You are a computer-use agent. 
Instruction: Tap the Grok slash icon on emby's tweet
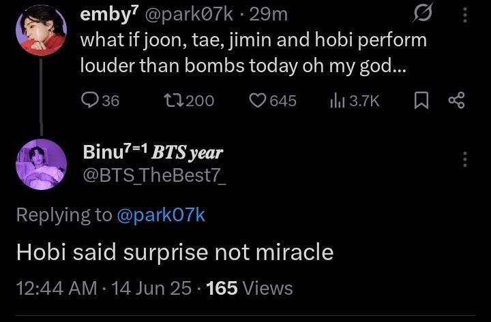[x=423, y=13]
